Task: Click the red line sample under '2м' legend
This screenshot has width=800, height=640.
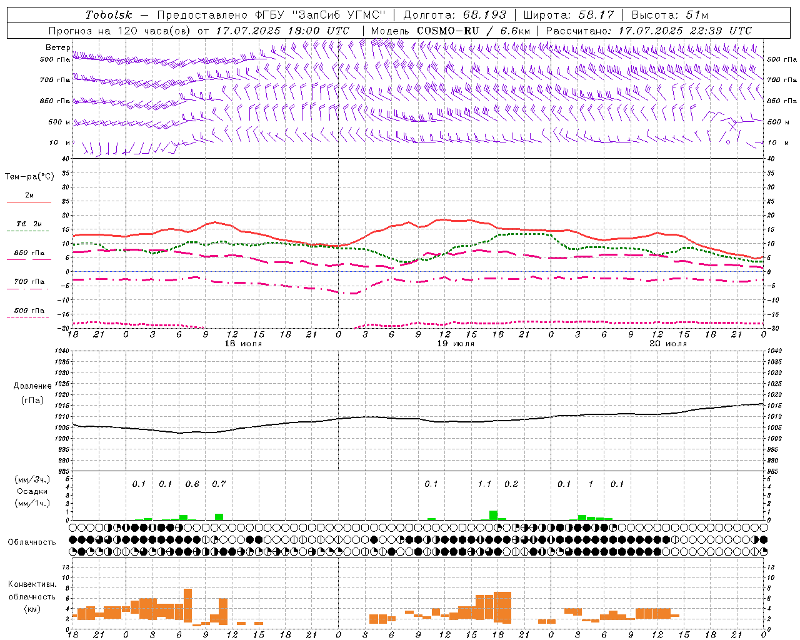Action: point(29,202)
